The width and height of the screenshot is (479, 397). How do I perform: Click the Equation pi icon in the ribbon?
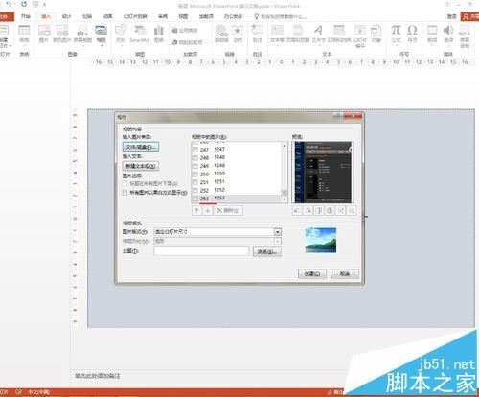(396, 31)
